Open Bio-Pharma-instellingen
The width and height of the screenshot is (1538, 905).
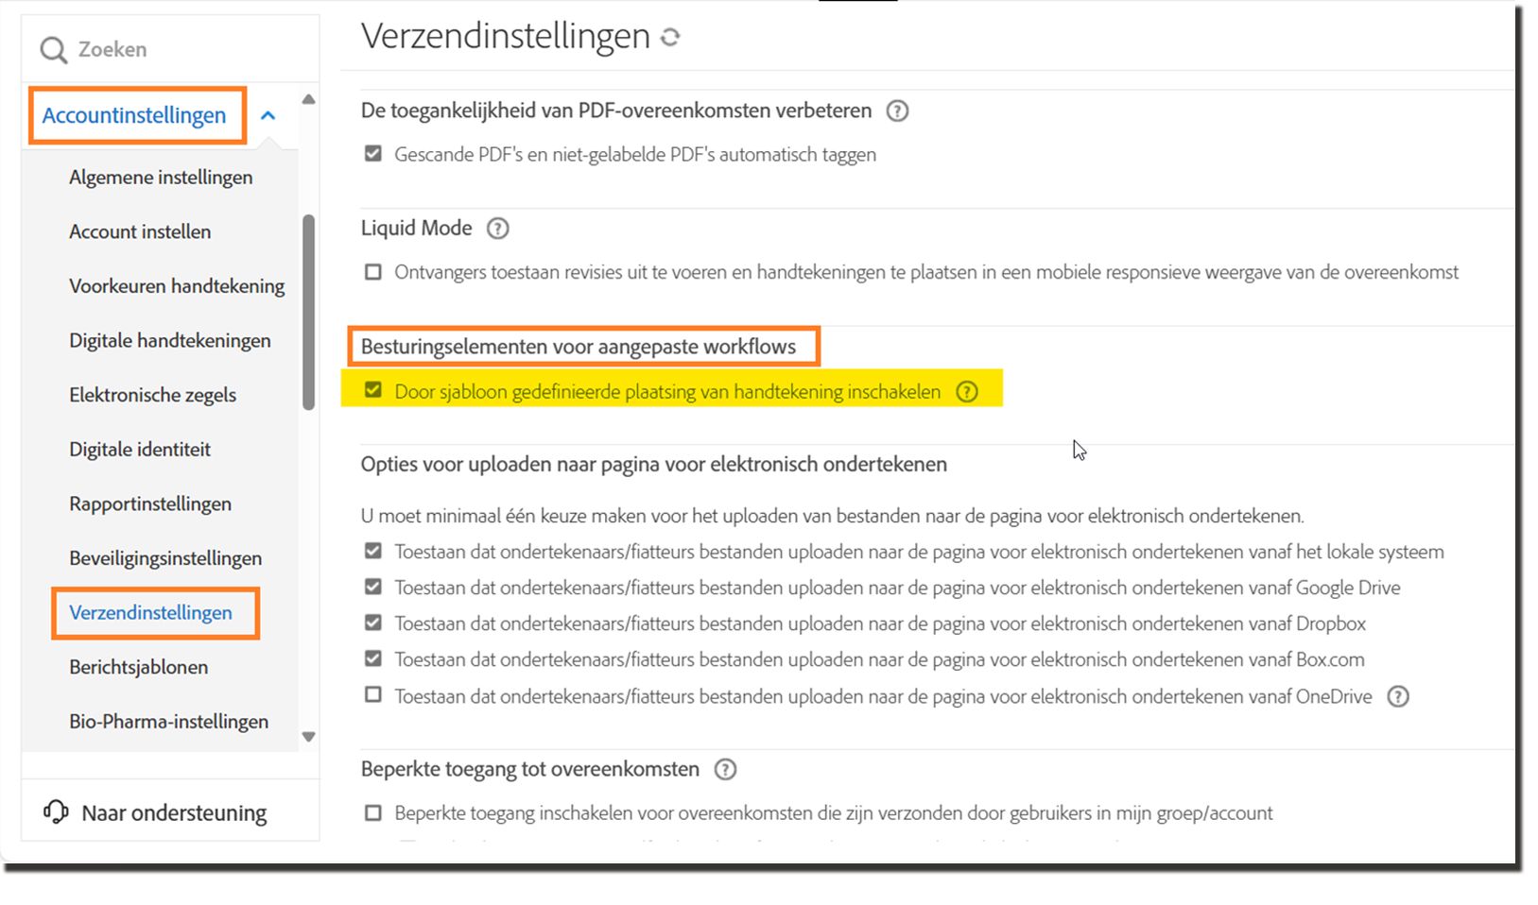pyautogui.click(x=169, y=722)
